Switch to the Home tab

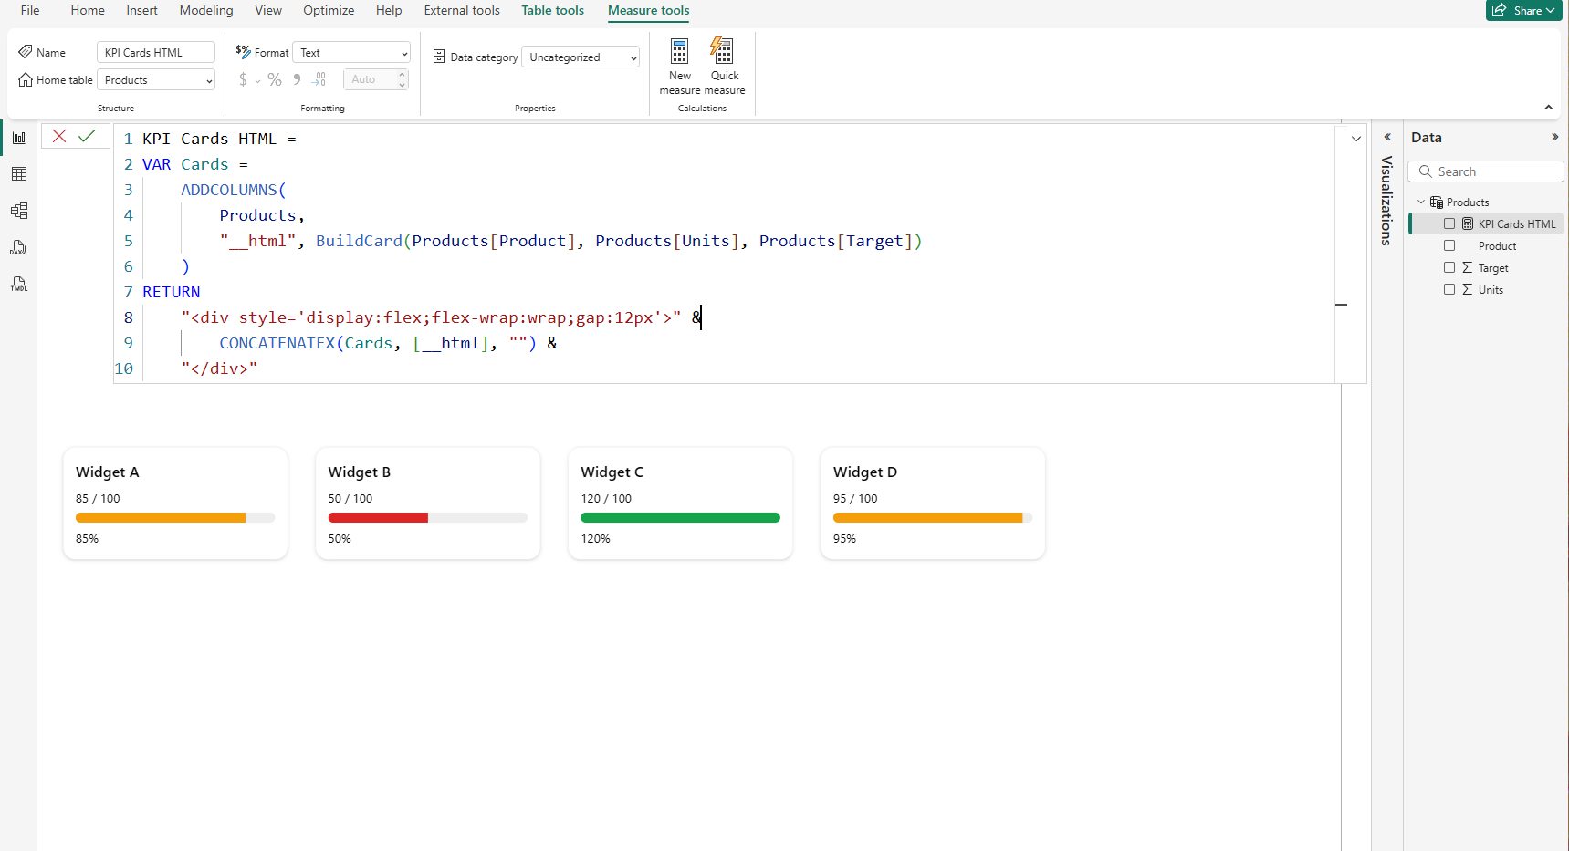pyautogui.click(x=88, y=10)
